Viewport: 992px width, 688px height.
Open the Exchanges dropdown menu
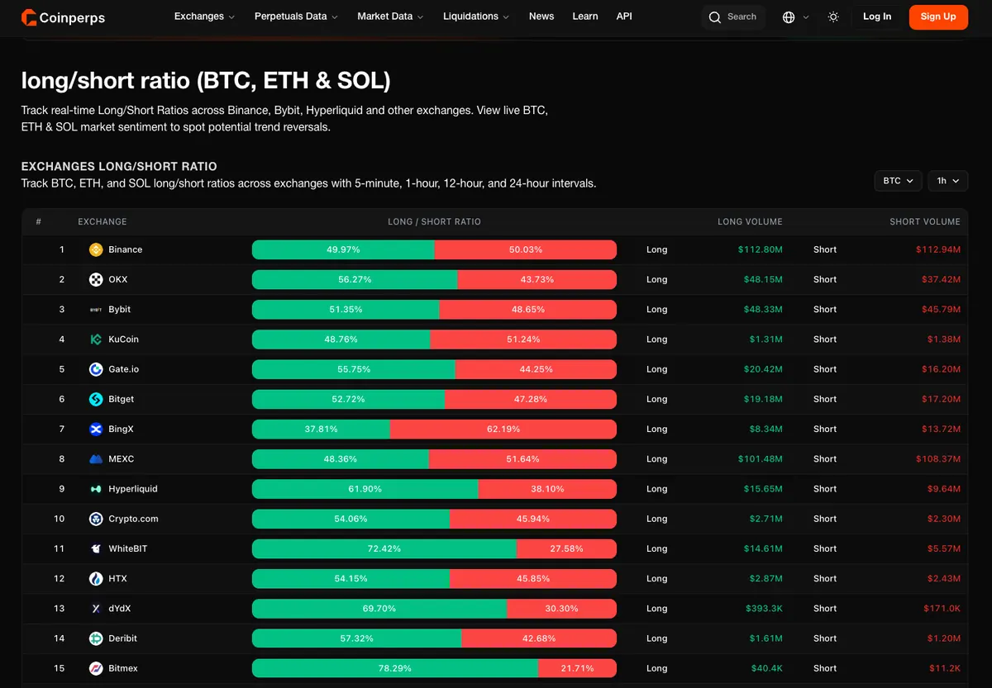click(x=204, y=17)
